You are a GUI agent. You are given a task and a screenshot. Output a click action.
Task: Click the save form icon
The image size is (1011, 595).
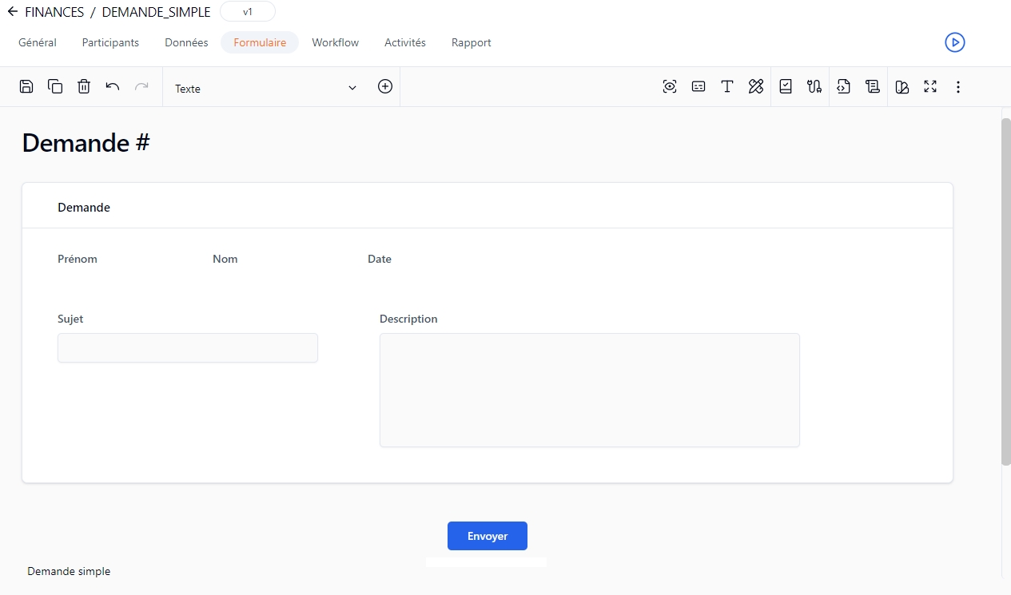[26, 87]
